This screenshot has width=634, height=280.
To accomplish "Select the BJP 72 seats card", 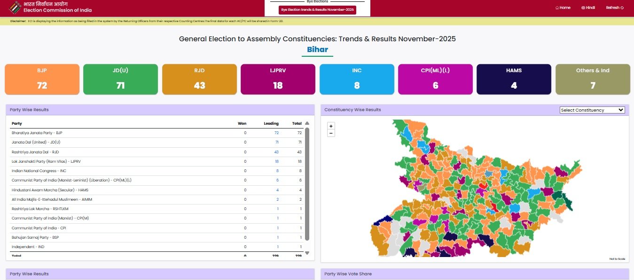I will click(42, 79).
